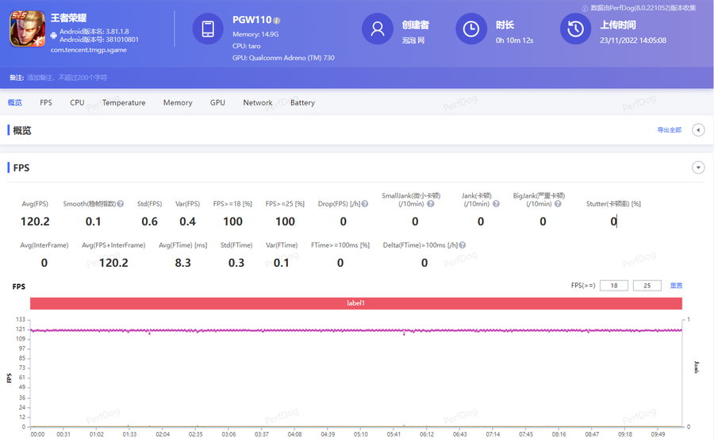This screenshot has height=439, width=714.
Task: Click 导出全部 export all link
Action: (x=669, y=130)
